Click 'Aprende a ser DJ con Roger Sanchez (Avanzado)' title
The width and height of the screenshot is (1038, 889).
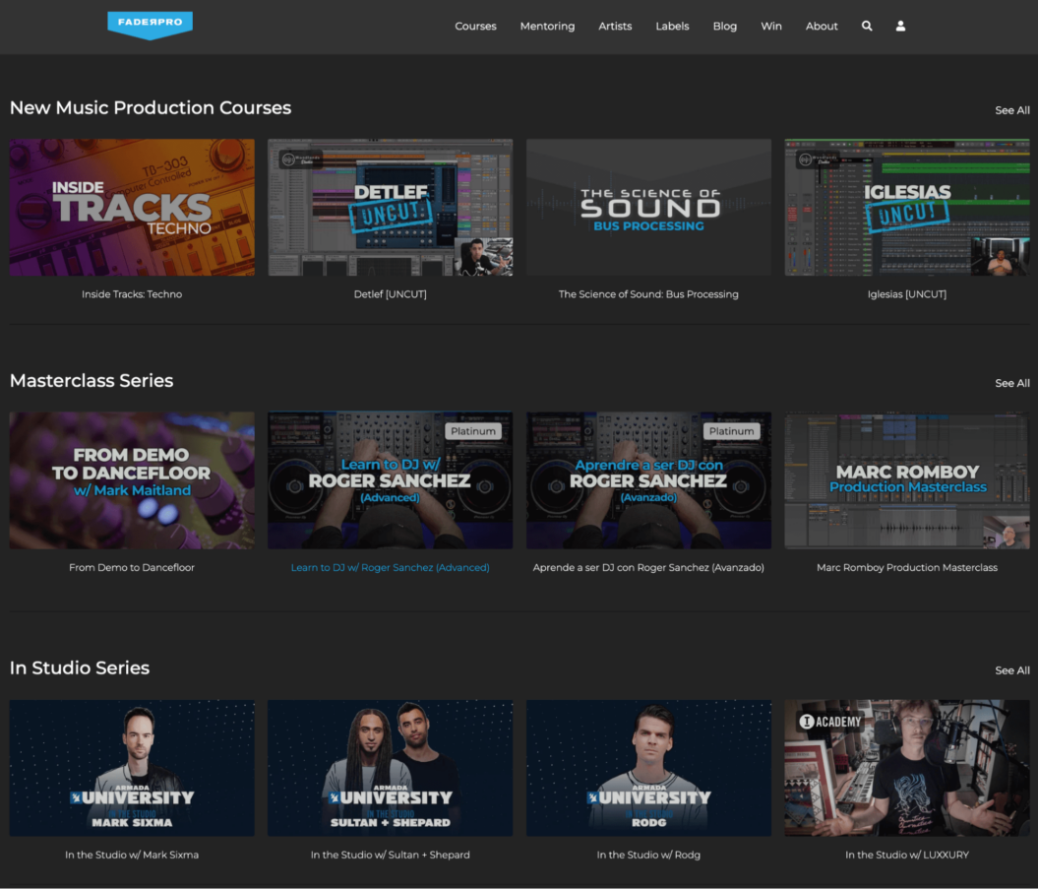[x=648, y=567]
